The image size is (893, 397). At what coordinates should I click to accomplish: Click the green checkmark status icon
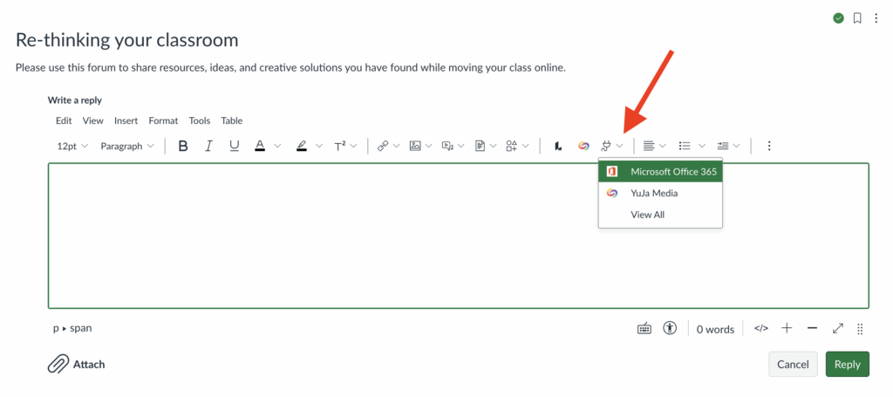[838, 18]
